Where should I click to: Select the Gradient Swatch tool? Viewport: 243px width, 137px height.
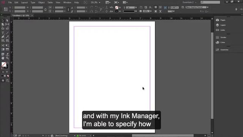coord(3,49)
